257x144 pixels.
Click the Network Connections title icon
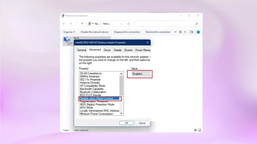click(x=63, y=16)
